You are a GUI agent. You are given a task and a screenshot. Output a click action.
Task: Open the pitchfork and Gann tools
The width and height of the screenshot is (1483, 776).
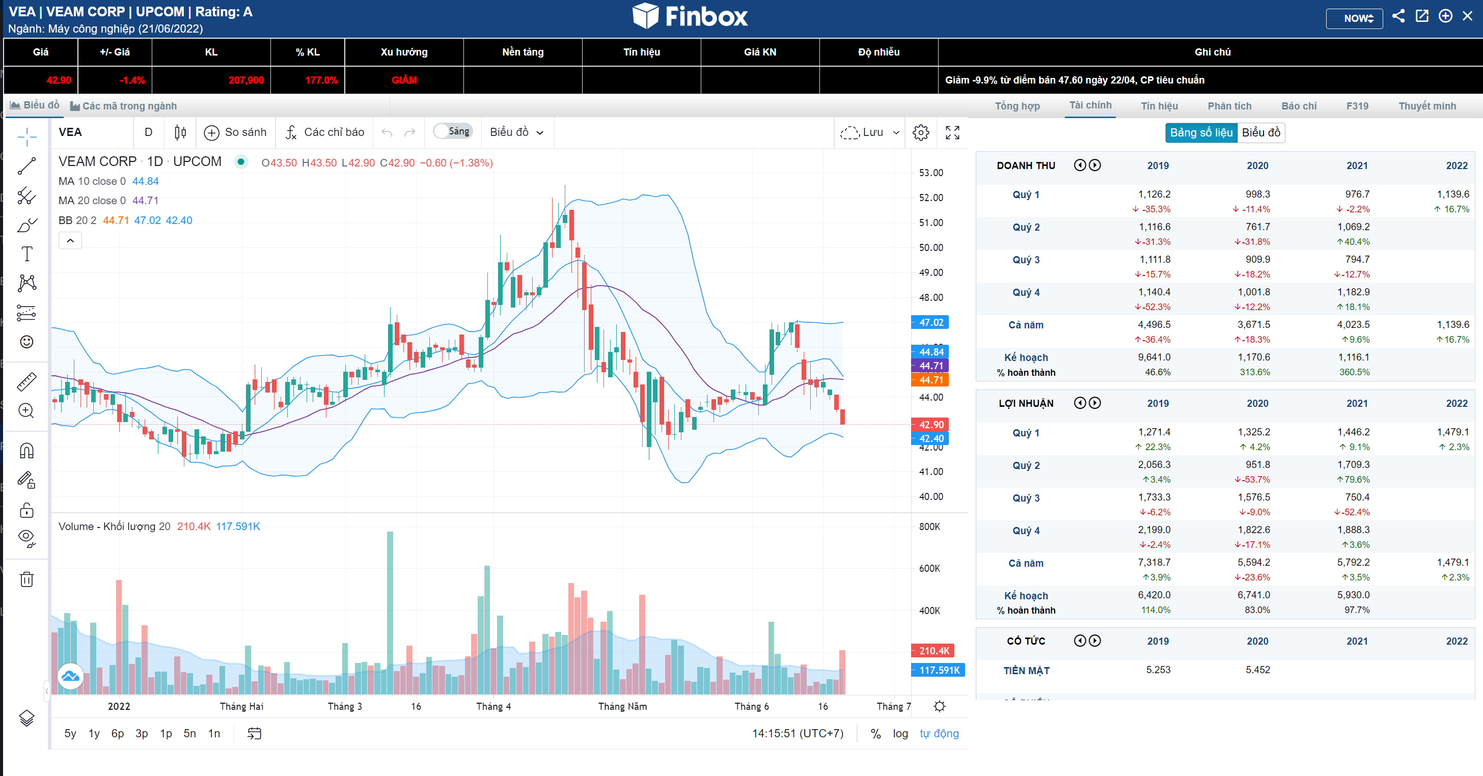[26, 196]
